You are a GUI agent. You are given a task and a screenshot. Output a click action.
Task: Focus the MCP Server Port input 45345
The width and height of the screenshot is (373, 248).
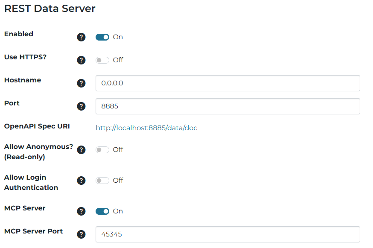pyautogui.click(x=227, y=234)
